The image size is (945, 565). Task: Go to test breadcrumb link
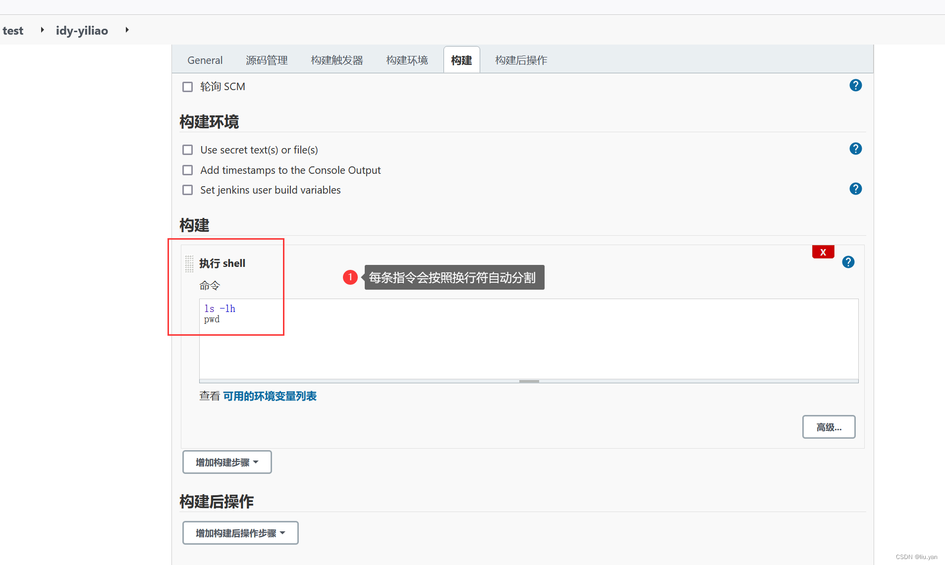click(x=13, y=31)
